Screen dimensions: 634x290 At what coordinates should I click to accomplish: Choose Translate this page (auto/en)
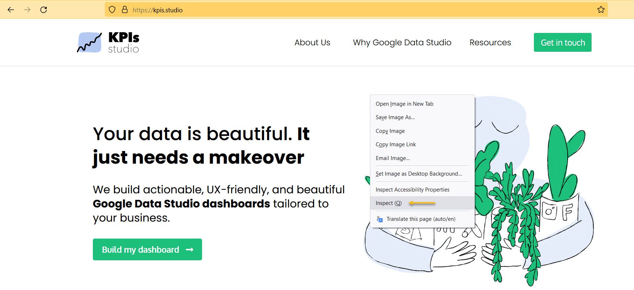[423, 219]
